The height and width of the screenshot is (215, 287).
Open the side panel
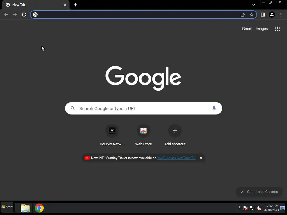[x=263, y=15]
